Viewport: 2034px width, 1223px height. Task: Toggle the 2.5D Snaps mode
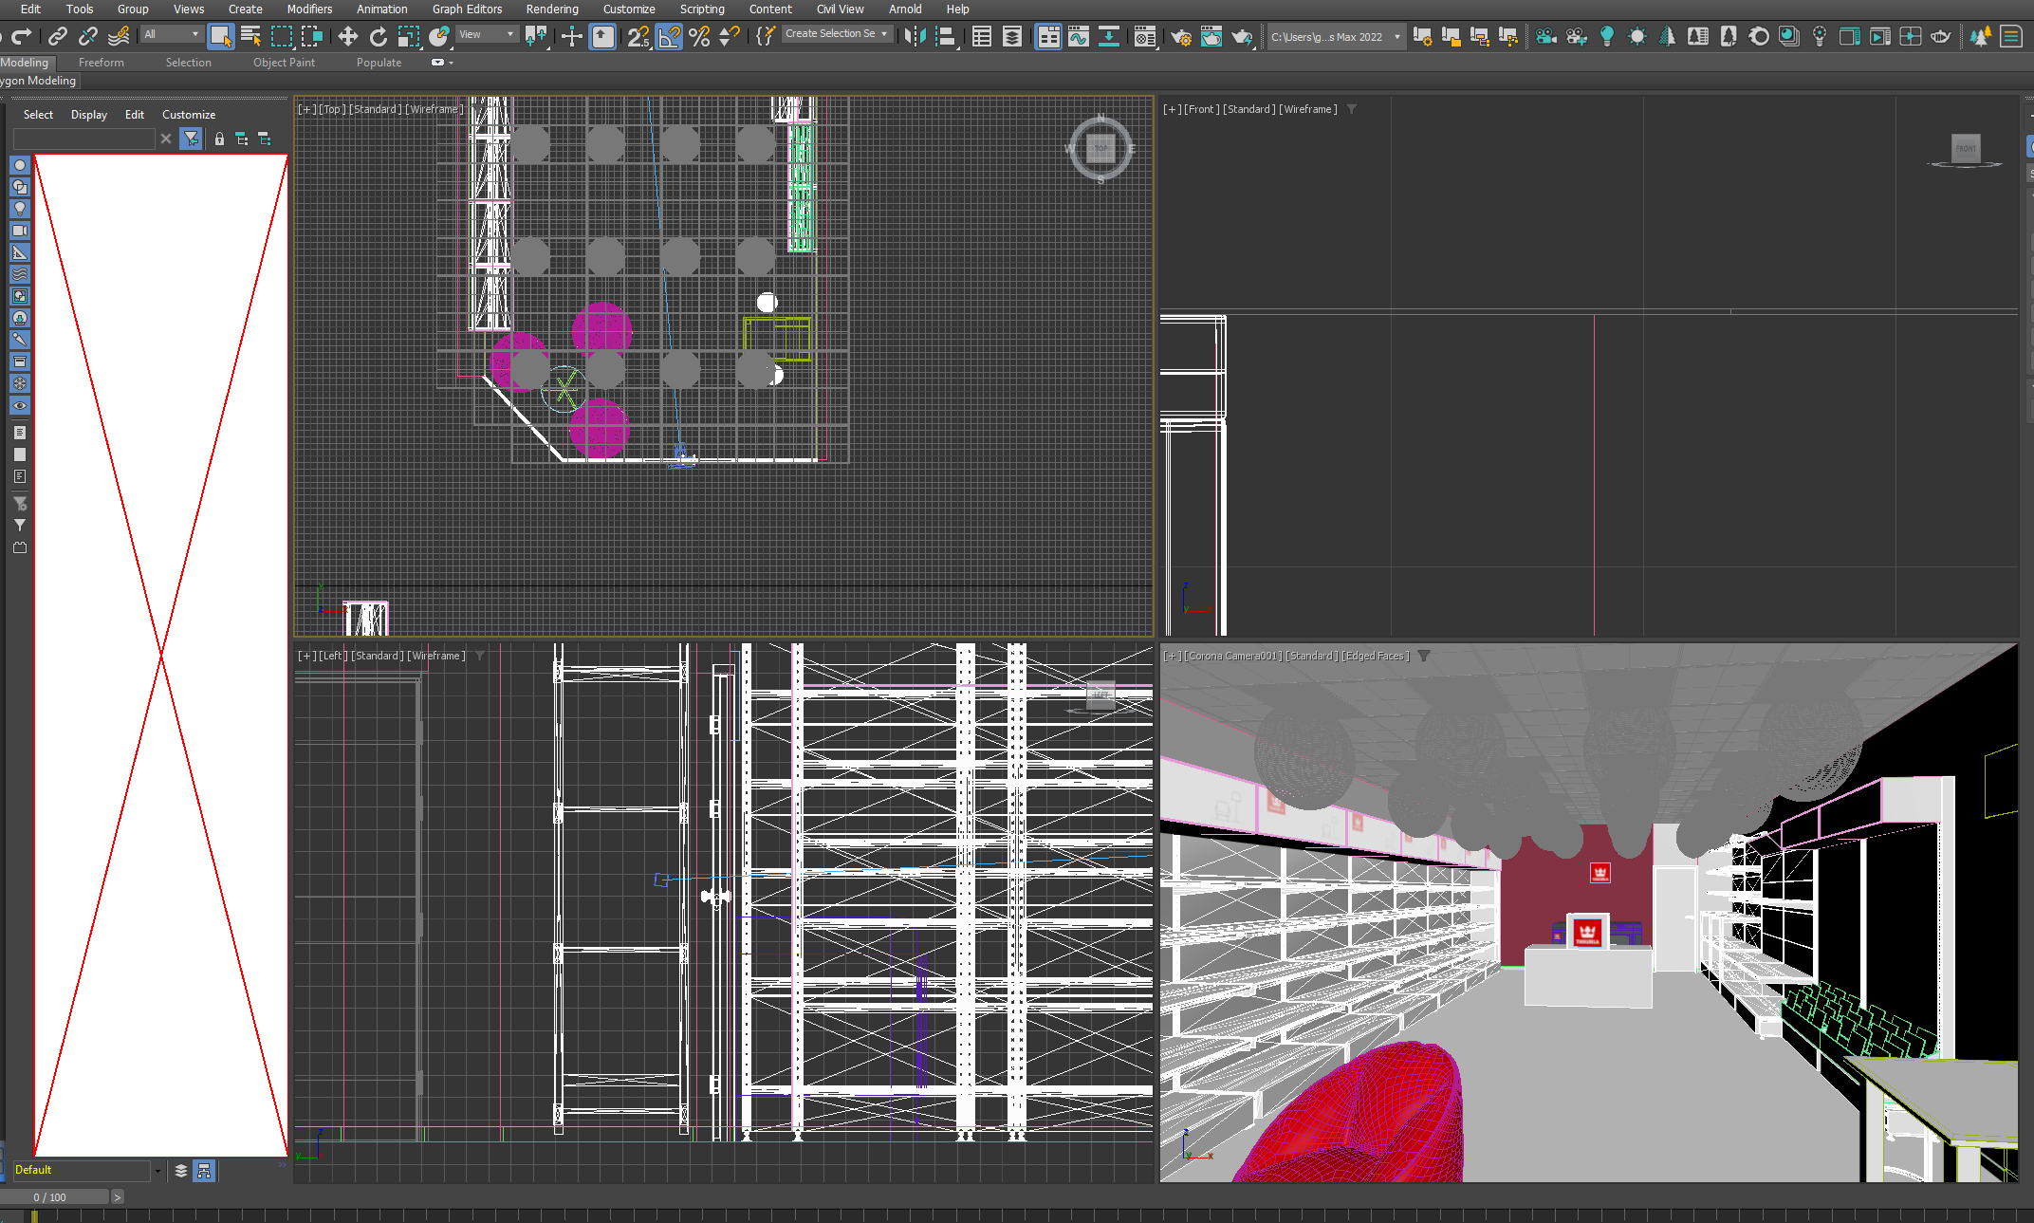point(638,36)
